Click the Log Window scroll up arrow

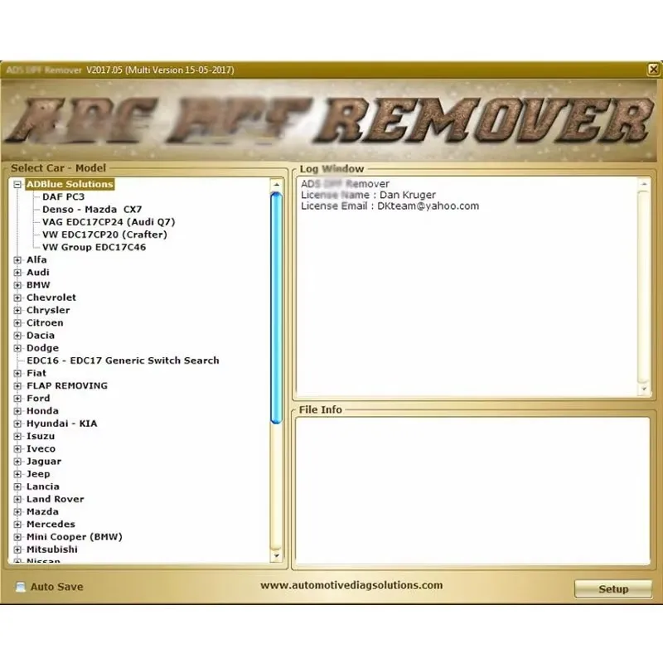645,184
